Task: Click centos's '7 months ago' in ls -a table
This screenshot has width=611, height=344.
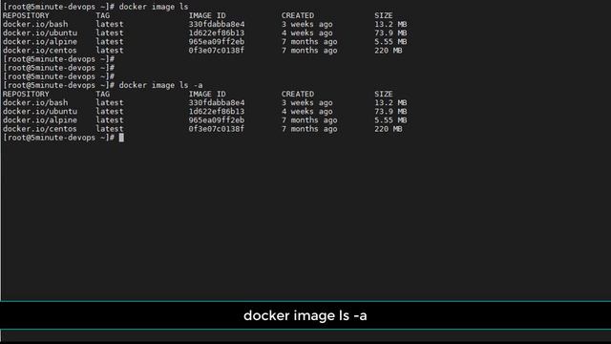Action: 309,129
